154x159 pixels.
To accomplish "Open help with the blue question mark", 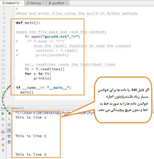I will tap(3, 151).
